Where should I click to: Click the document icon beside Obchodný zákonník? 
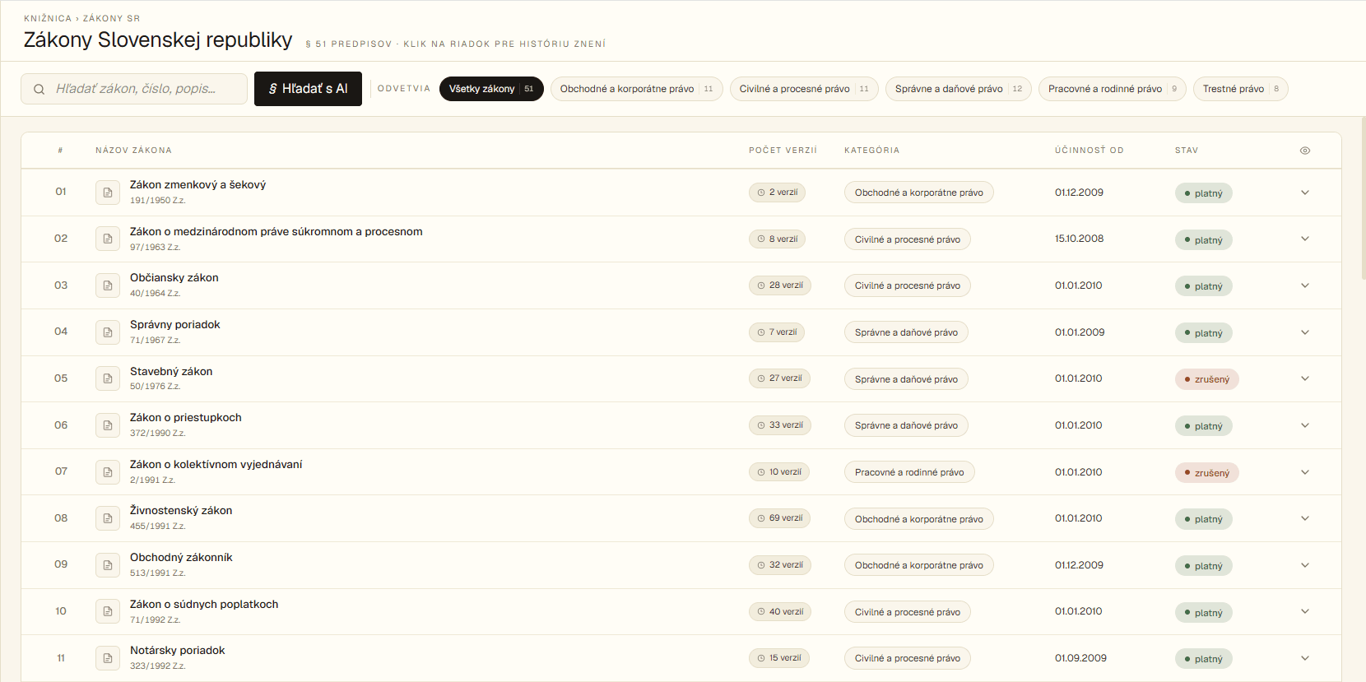coord(107,565)
